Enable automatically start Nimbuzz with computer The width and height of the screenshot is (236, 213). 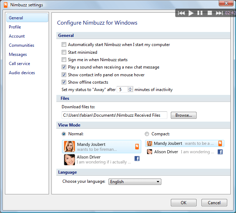click(x=64, y=45)
